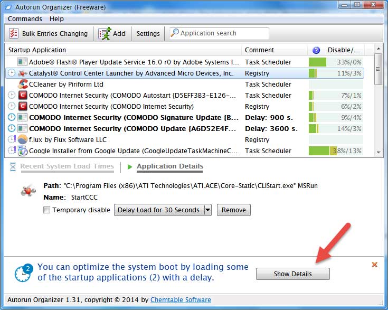
Task: Select Google Installer from Google Update row text
Action: tap(133, 151)
